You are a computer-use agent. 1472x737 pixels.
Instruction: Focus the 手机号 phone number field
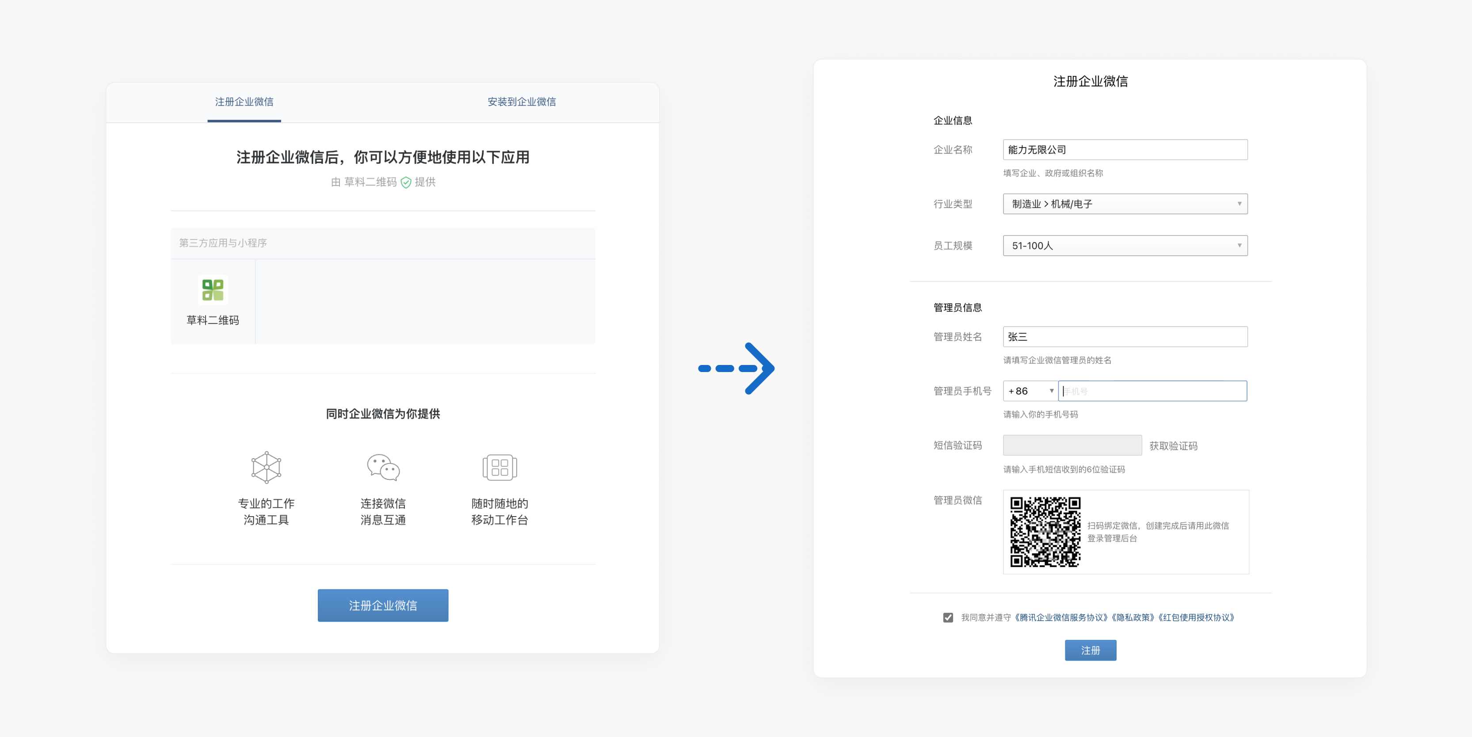coord(1152,391)
